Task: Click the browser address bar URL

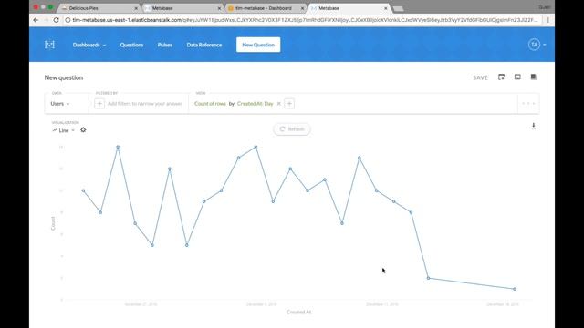Action: click(305, 20)
